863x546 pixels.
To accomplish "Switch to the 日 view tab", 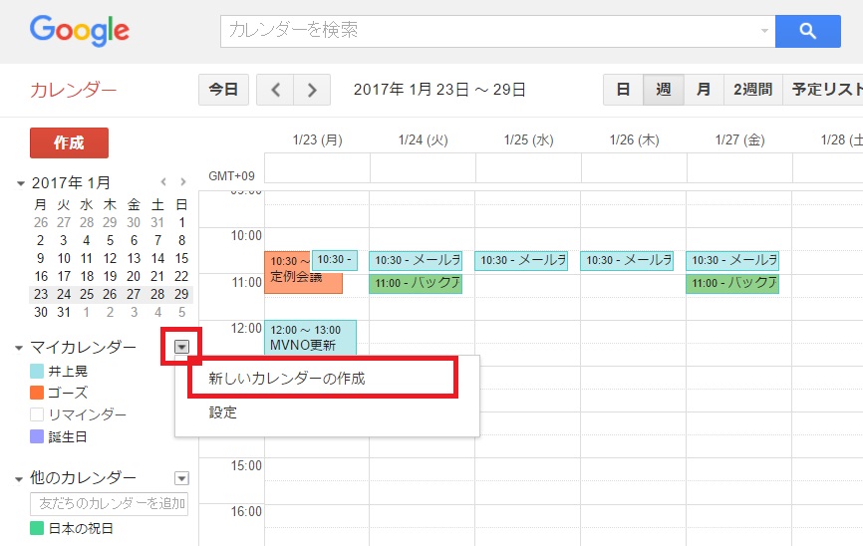I will (x=623, y=90).
